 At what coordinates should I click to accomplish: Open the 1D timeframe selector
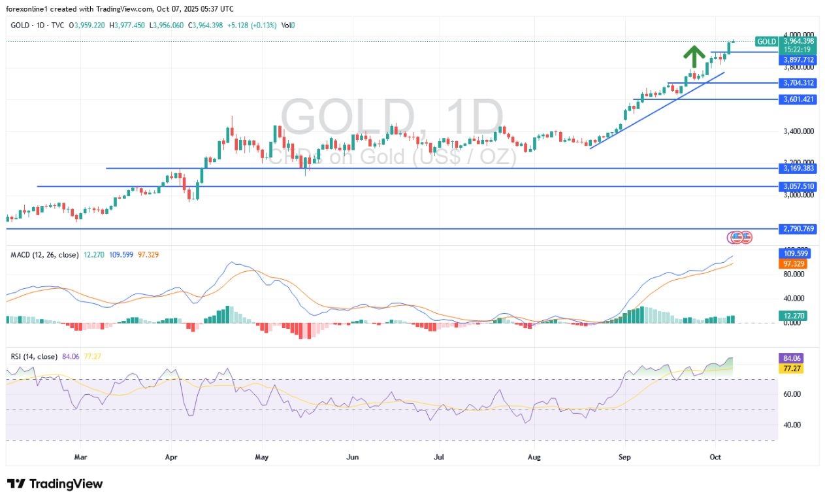pyautogui.click(x=39, y=25)
